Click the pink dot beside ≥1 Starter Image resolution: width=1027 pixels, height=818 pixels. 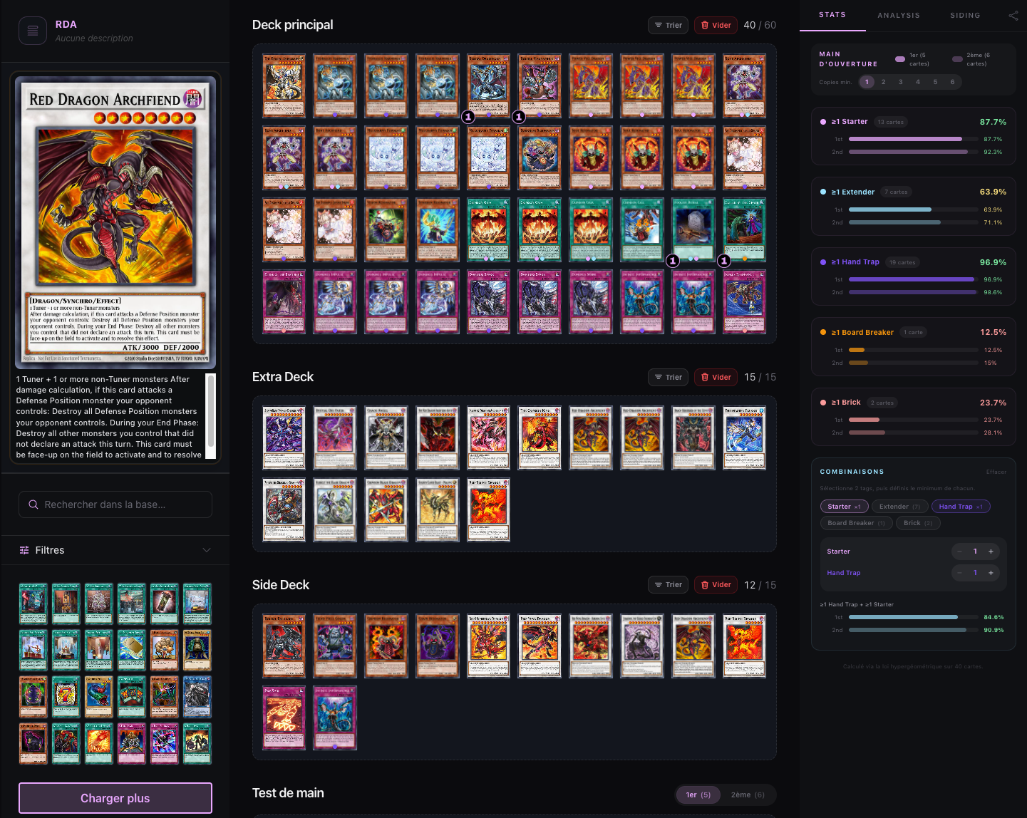point(823,122)
